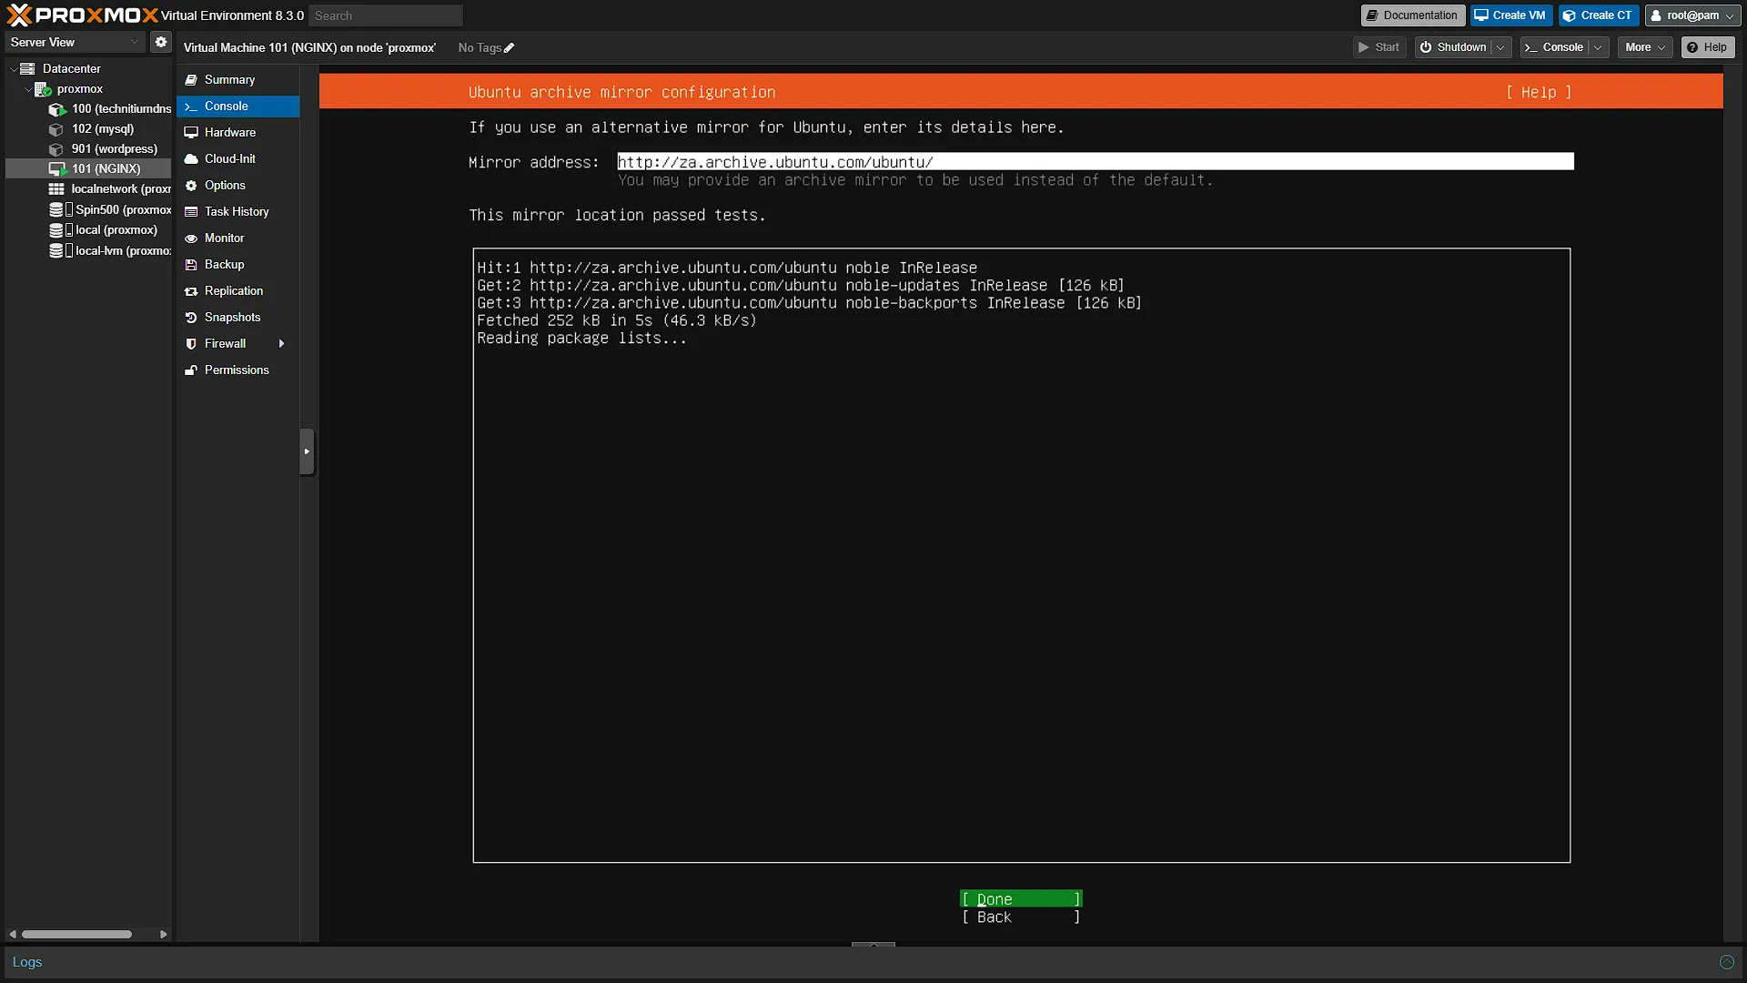Click the log panel status icon
Screen dimensions: 1747x983
click(1727, 962)
